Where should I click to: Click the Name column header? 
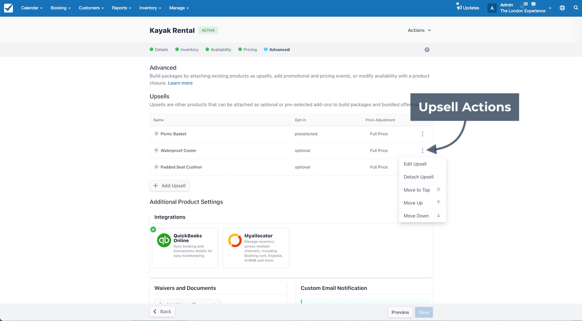(x=158, y=120)
